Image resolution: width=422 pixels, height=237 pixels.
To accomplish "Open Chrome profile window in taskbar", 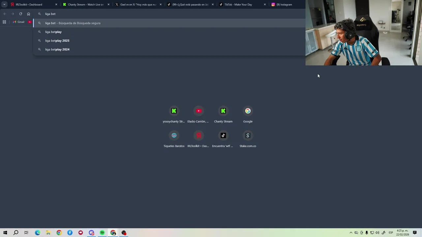I will [x=113, y=233].
